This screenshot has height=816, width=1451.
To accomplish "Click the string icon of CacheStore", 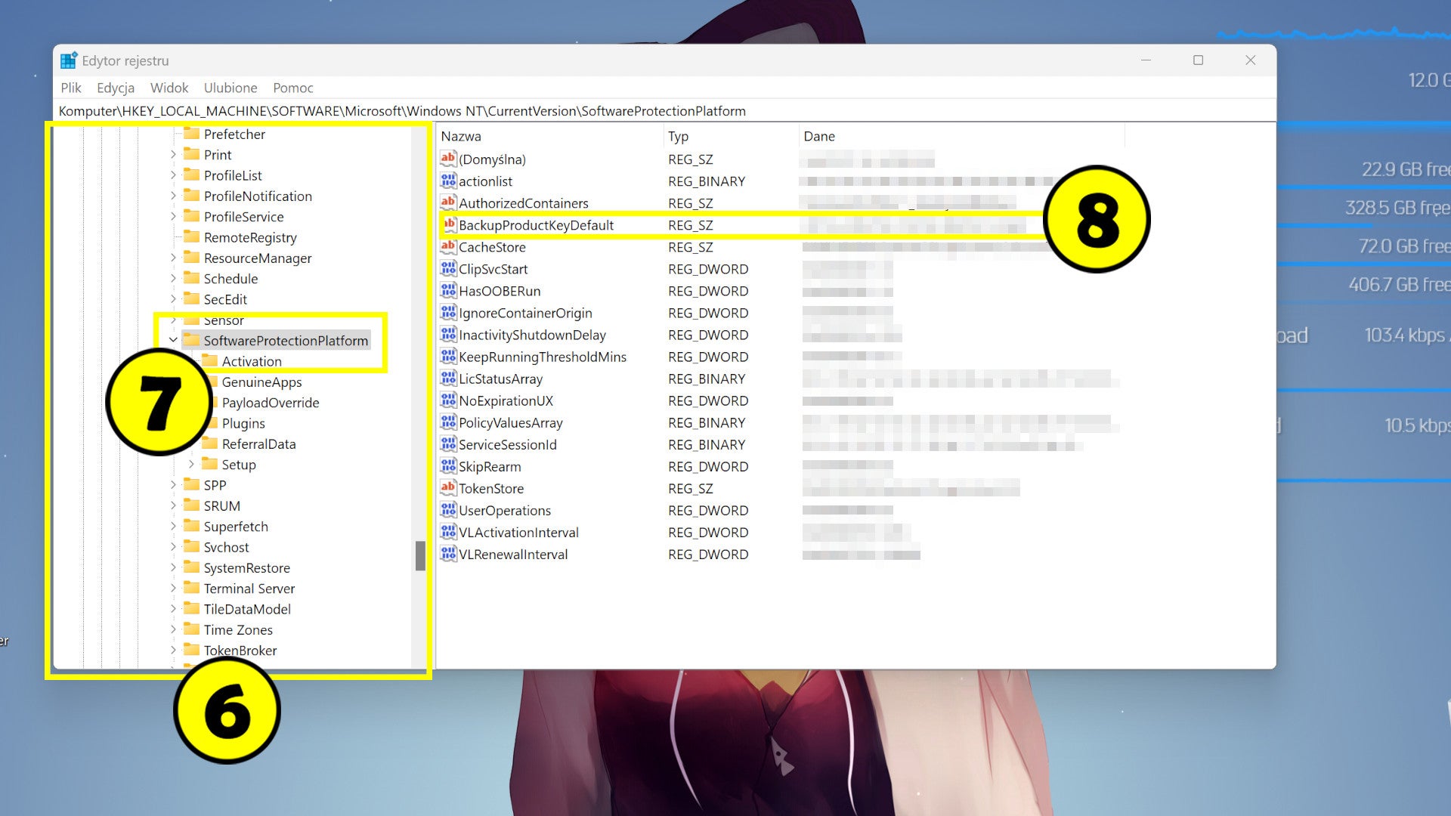I will 448,246.
